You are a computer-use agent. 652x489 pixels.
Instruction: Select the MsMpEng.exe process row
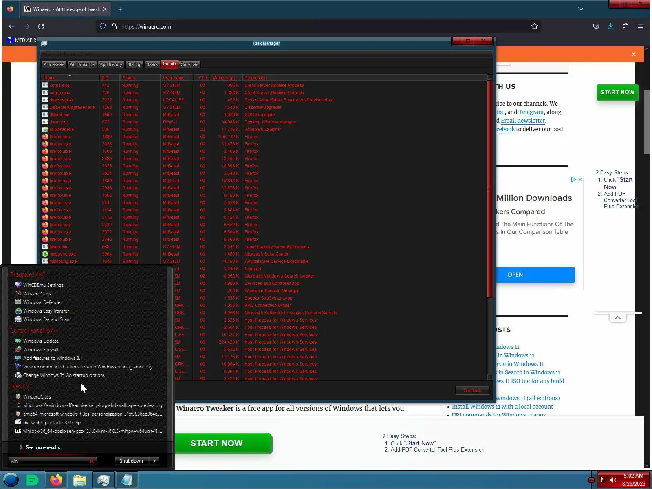(x=264, y=261)
